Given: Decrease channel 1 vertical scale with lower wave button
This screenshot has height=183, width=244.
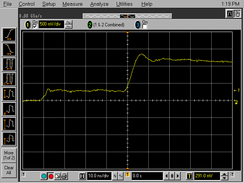Looking at the screenshot, I should (69, 26).
